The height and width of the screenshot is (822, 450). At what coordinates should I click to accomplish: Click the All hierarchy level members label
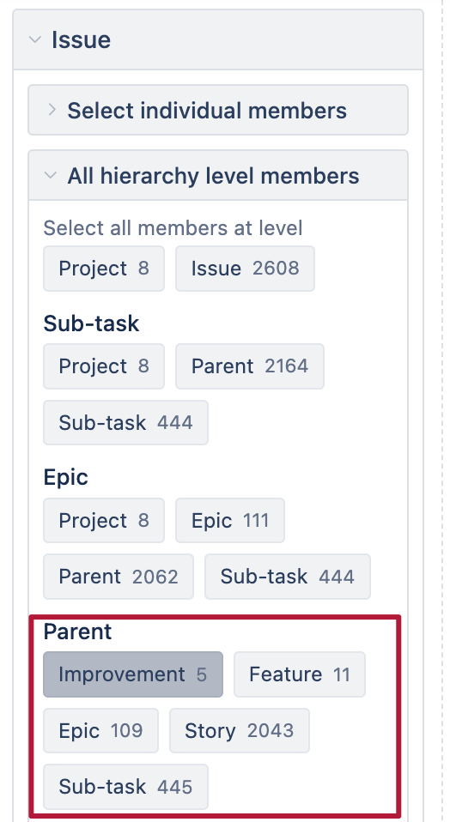pos(214,176)
